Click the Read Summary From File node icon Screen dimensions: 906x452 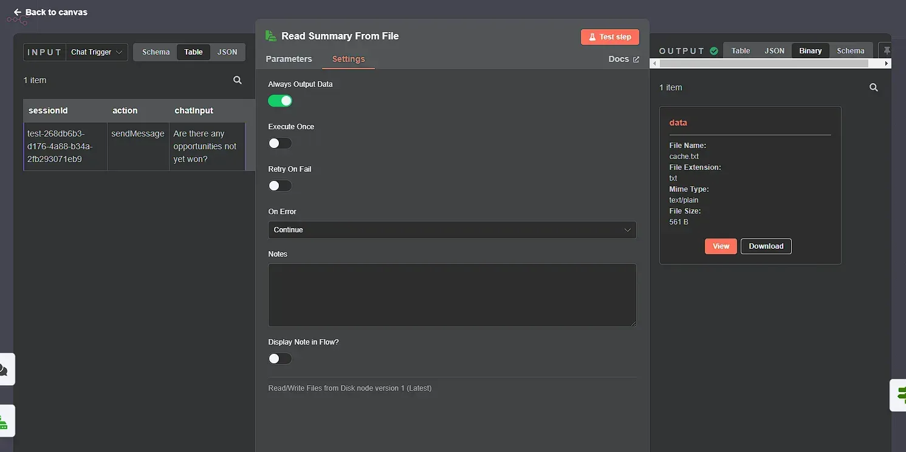point(270,36)
